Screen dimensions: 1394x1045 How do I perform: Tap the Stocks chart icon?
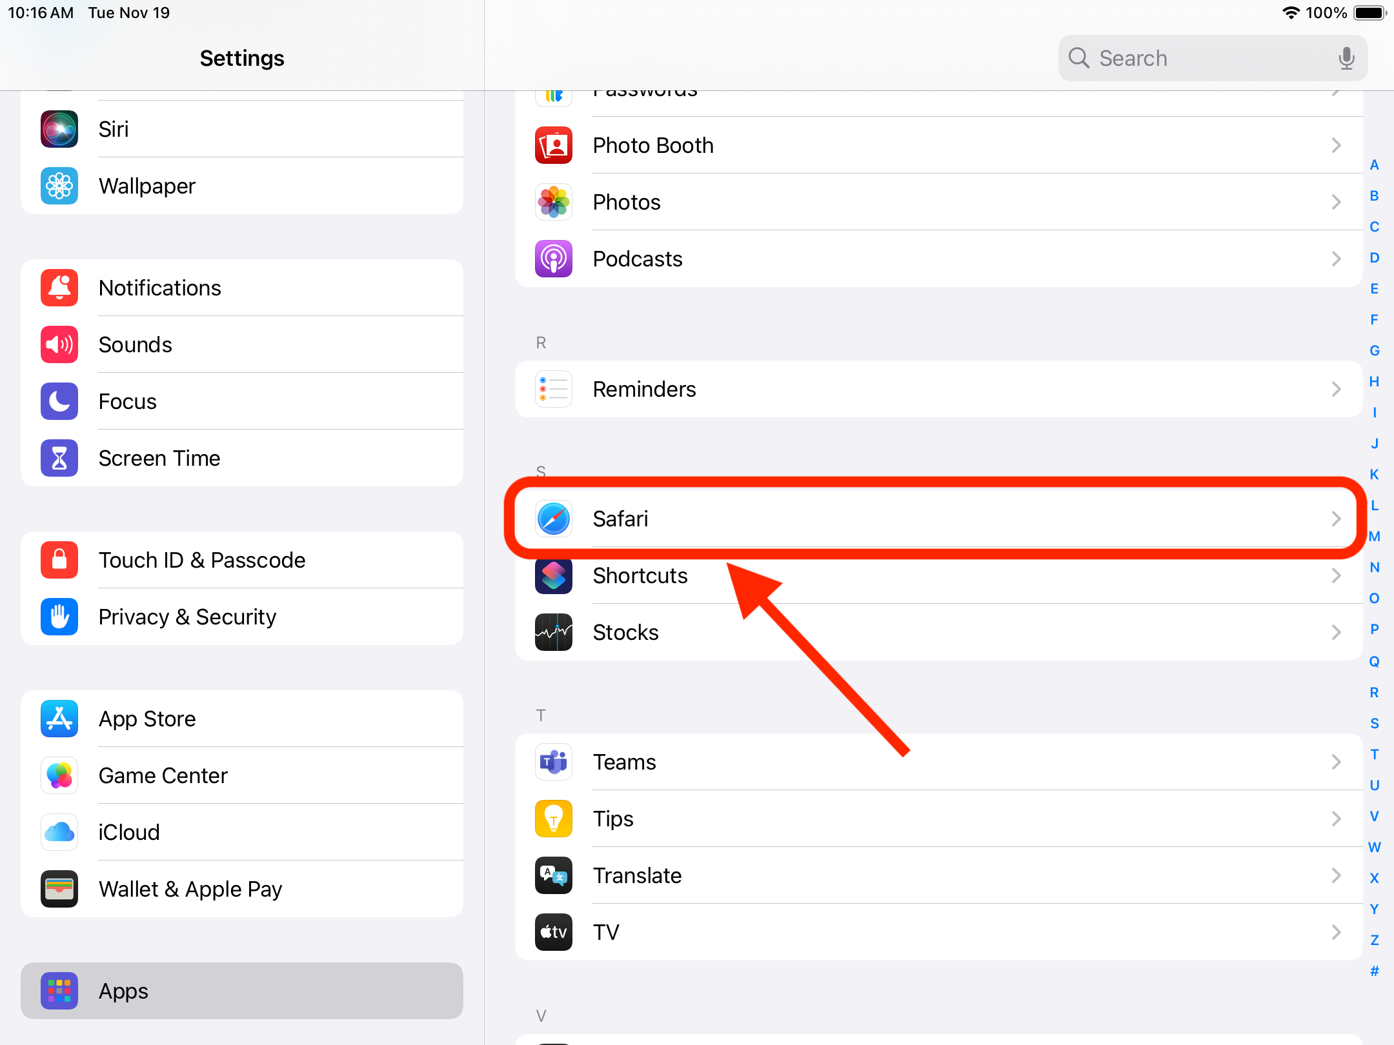[x=553, y=632]
